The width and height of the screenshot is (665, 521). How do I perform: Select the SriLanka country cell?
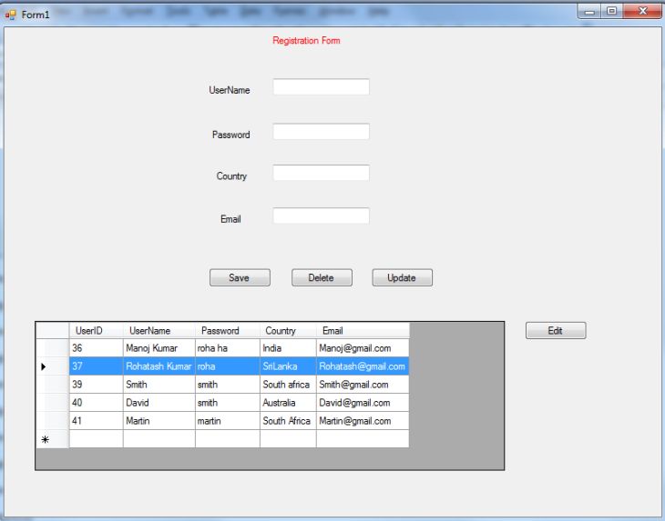pos(288,366)
